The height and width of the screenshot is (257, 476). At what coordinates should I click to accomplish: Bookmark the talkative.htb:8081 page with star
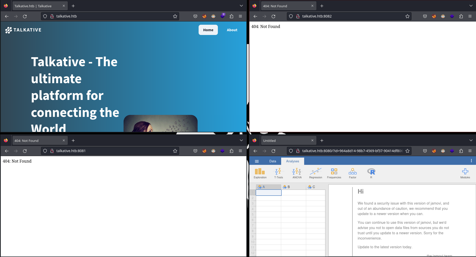pos(175,151)
